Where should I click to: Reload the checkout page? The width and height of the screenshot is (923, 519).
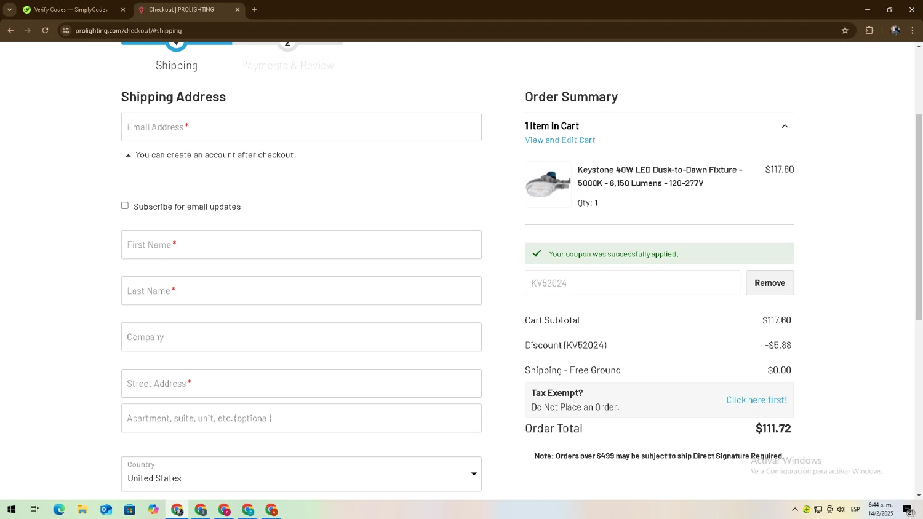click(45, 30)
